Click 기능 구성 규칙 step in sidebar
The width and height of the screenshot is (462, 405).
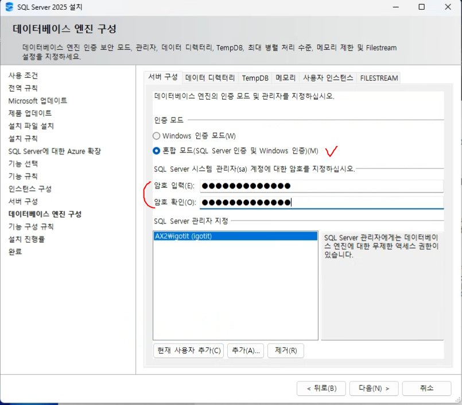31,226
